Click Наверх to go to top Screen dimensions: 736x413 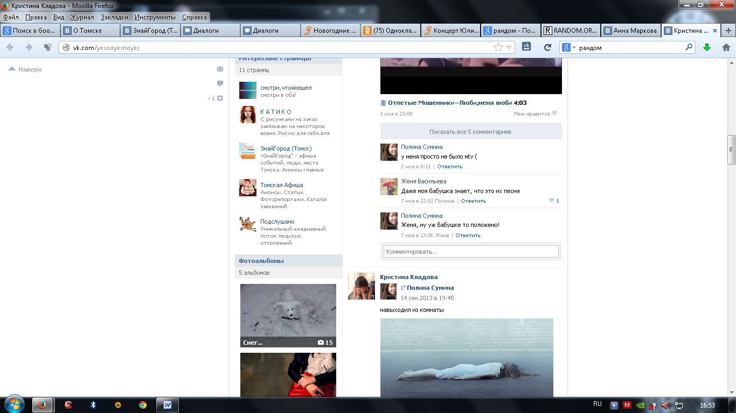pos(25,69)
